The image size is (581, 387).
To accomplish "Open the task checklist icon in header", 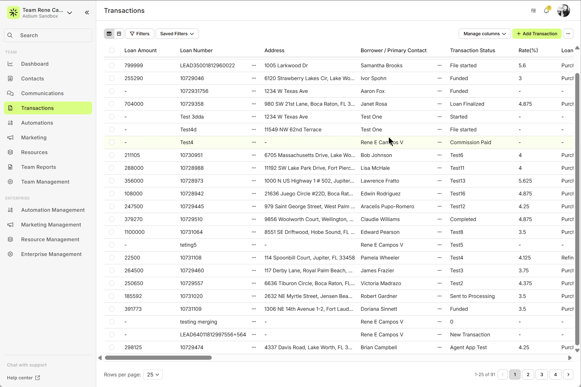I will click(534, 11).
